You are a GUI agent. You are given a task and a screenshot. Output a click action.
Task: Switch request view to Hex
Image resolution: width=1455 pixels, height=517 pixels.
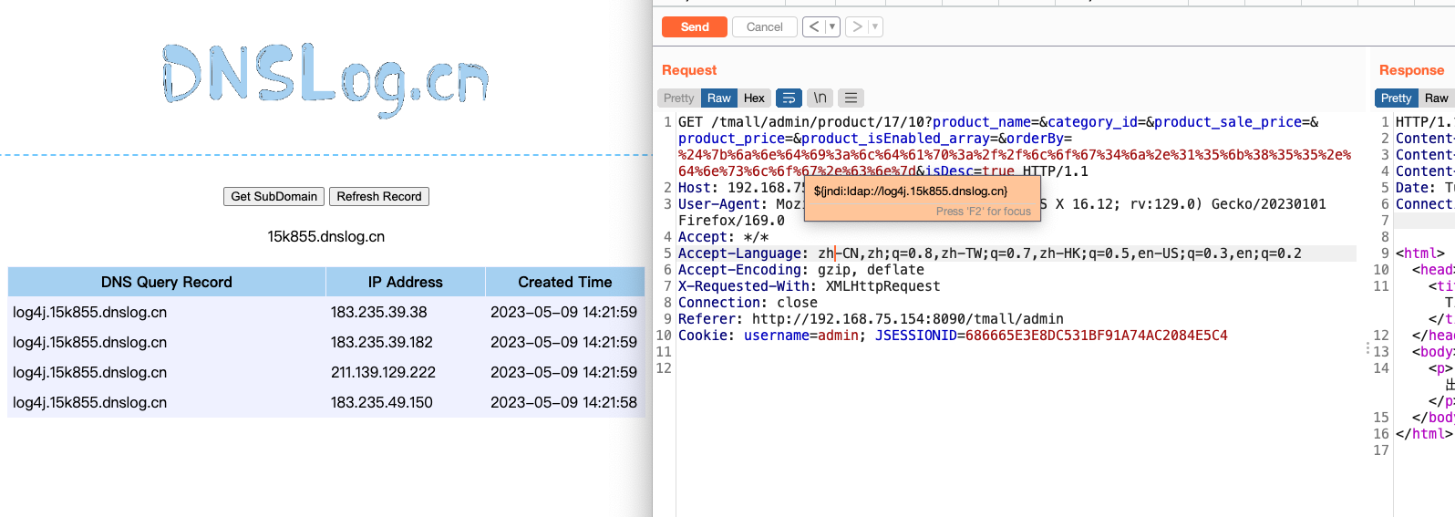click(754, 98)
